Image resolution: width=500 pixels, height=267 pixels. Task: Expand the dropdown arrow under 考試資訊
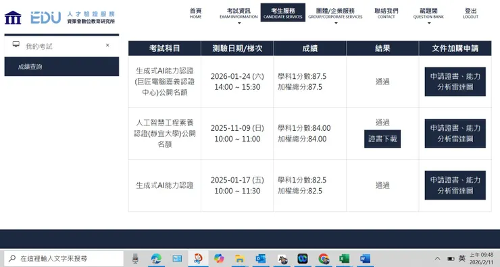coord(239,23)
